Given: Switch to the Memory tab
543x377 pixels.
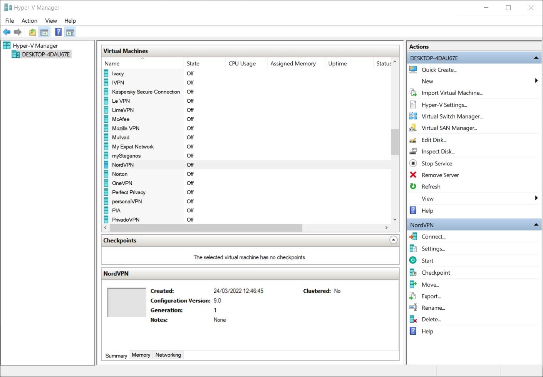Looking at the screenshot, I should click(141, 355).
